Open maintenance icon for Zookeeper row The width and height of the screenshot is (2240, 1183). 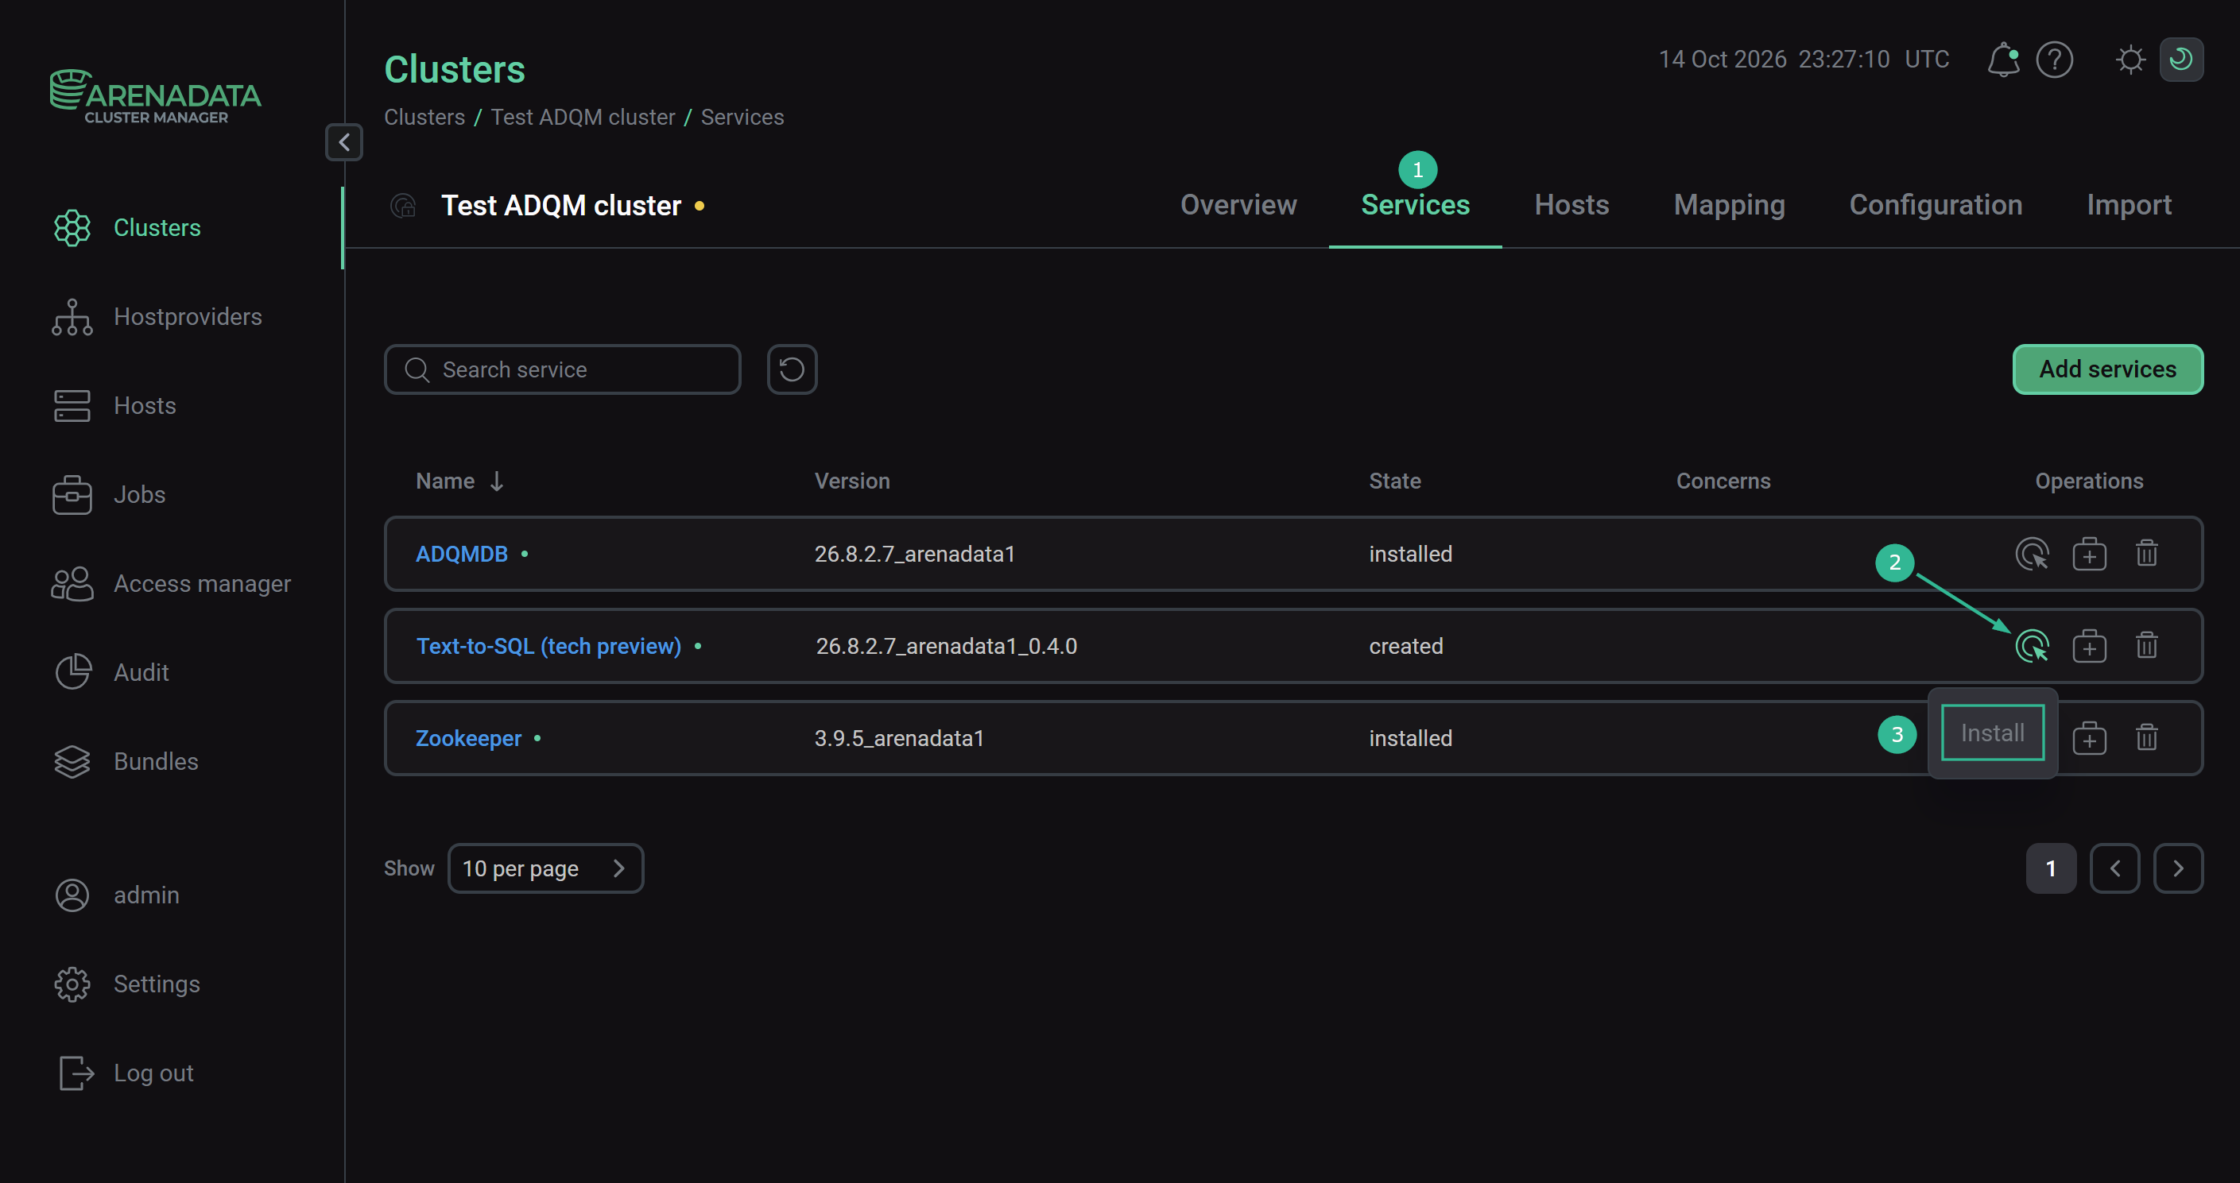[2089, 738]
